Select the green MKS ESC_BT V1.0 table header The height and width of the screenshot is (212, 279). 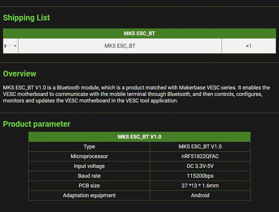pos(139,137)
